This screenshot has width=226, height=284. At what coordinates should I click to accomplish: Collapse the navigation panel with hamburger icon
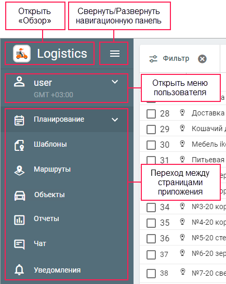tap(115, 54)
